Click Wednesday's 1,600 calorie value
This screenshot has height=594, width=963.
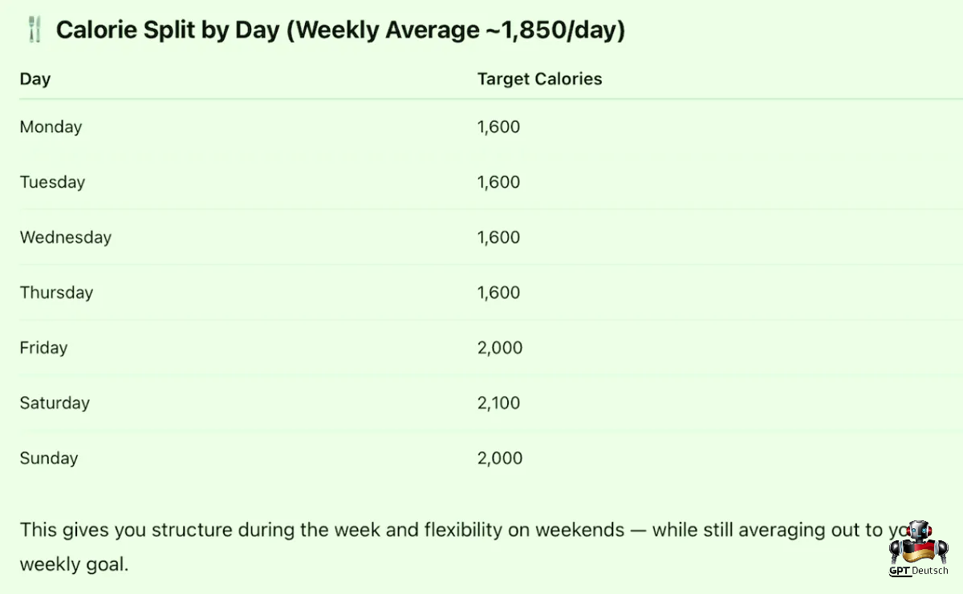[498, 237]
